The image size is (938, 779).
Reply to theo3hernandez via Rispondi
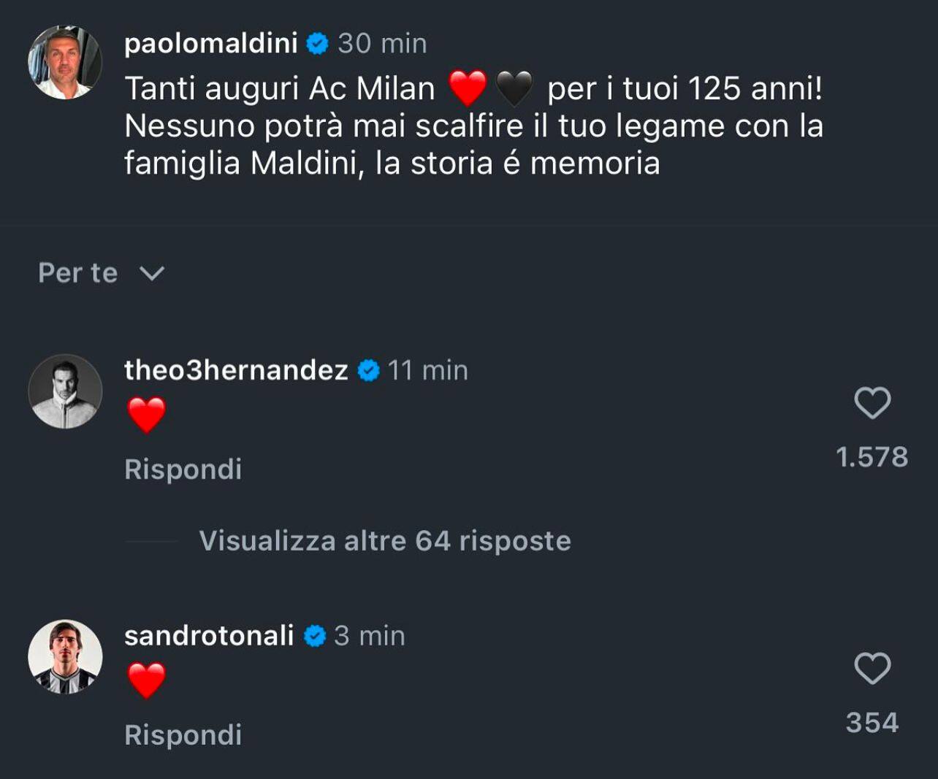[x=183, y=469]
